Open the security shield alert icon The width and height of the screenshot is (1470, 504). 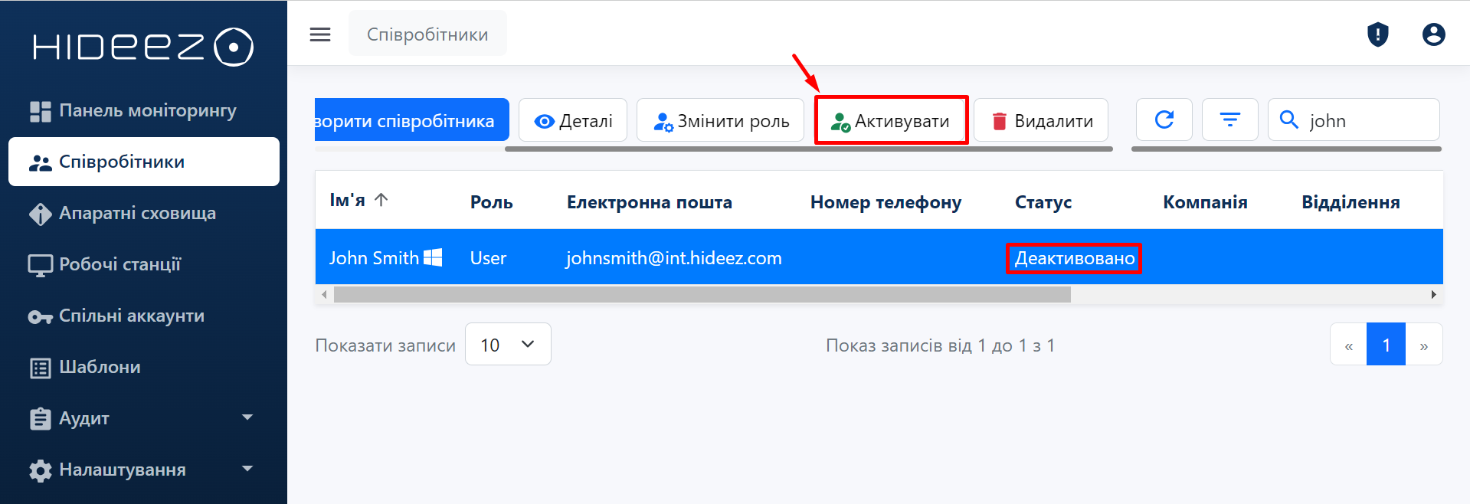[1377, 34]
